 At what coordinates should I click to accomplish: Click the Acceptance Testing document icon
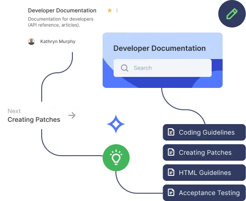click(171, 192)
